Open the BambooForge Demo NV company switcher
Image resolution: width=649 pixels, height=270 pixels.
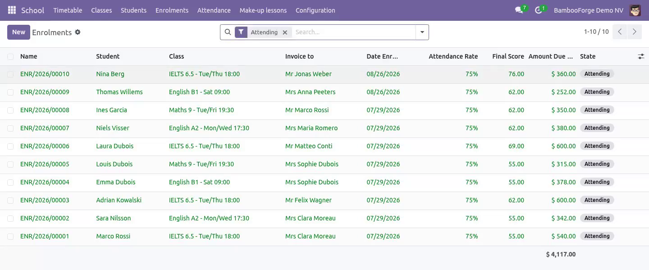[x=588, y=10]
